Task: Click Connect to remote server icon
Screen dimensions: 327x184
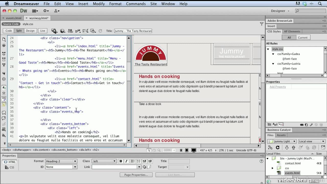Action: [x=270, y=147]
